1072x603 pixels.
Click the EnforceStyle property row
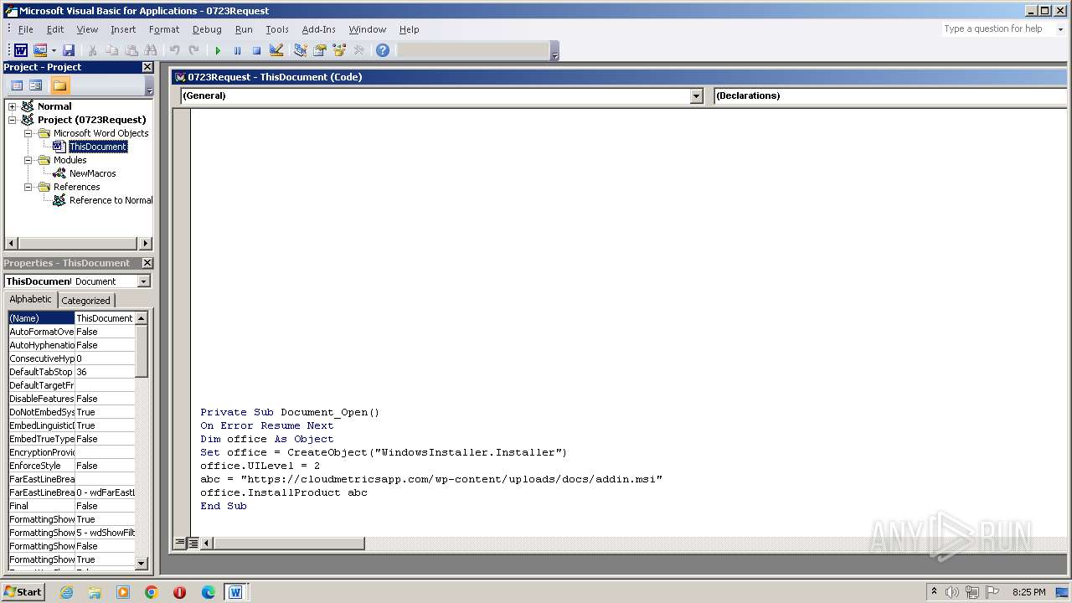71,466
